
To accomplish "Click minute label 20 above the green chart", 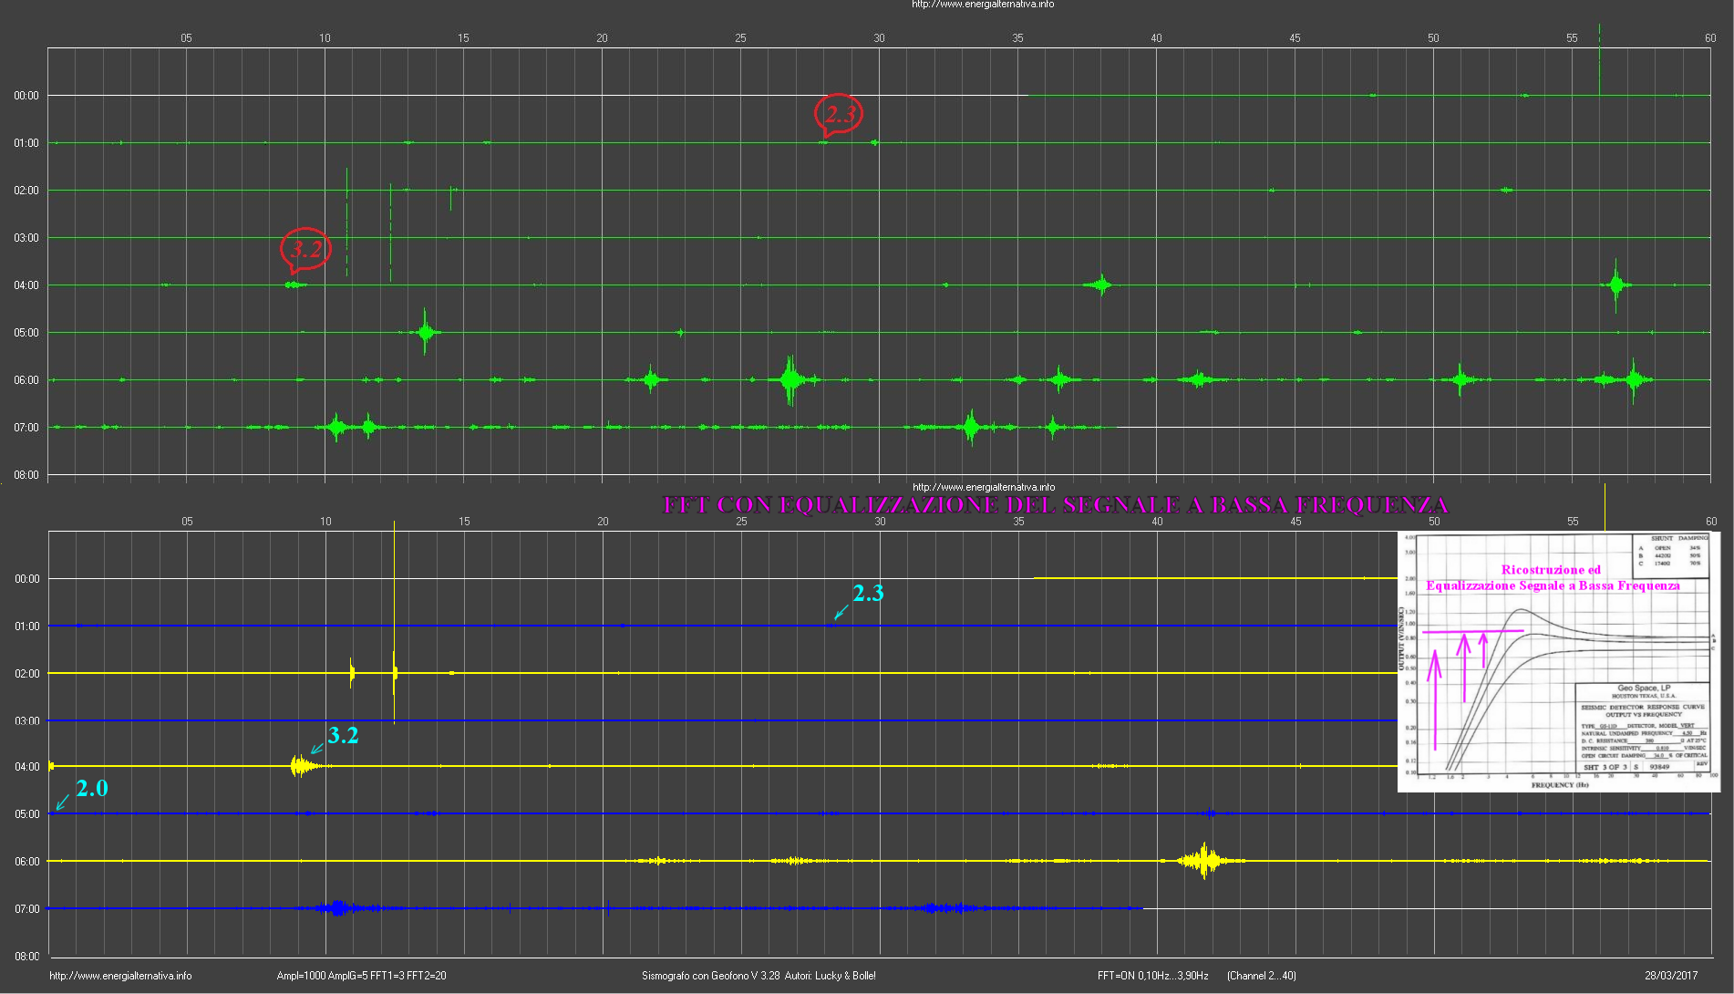I will click(x=602, y=38).
